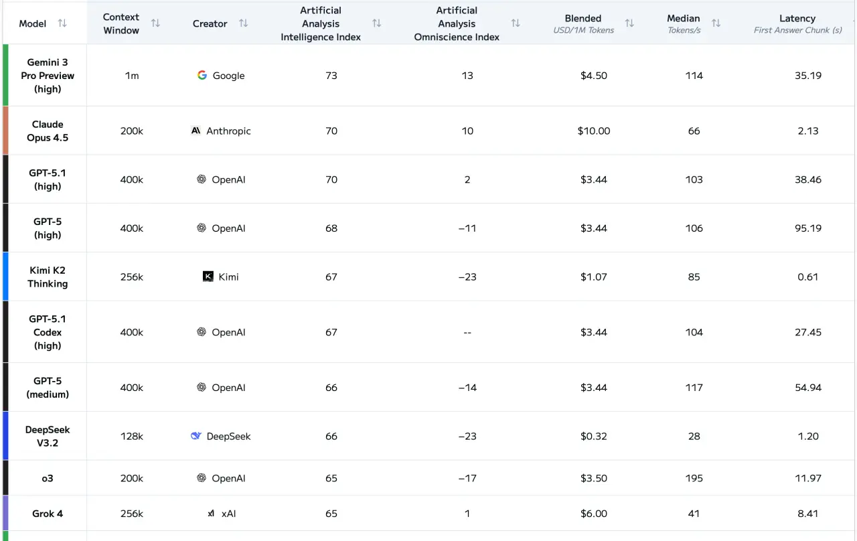Image resolution: width=857 pixels, height=541 pixels.
Task: Click the Kimi logo icon
Action: point(208,277)
